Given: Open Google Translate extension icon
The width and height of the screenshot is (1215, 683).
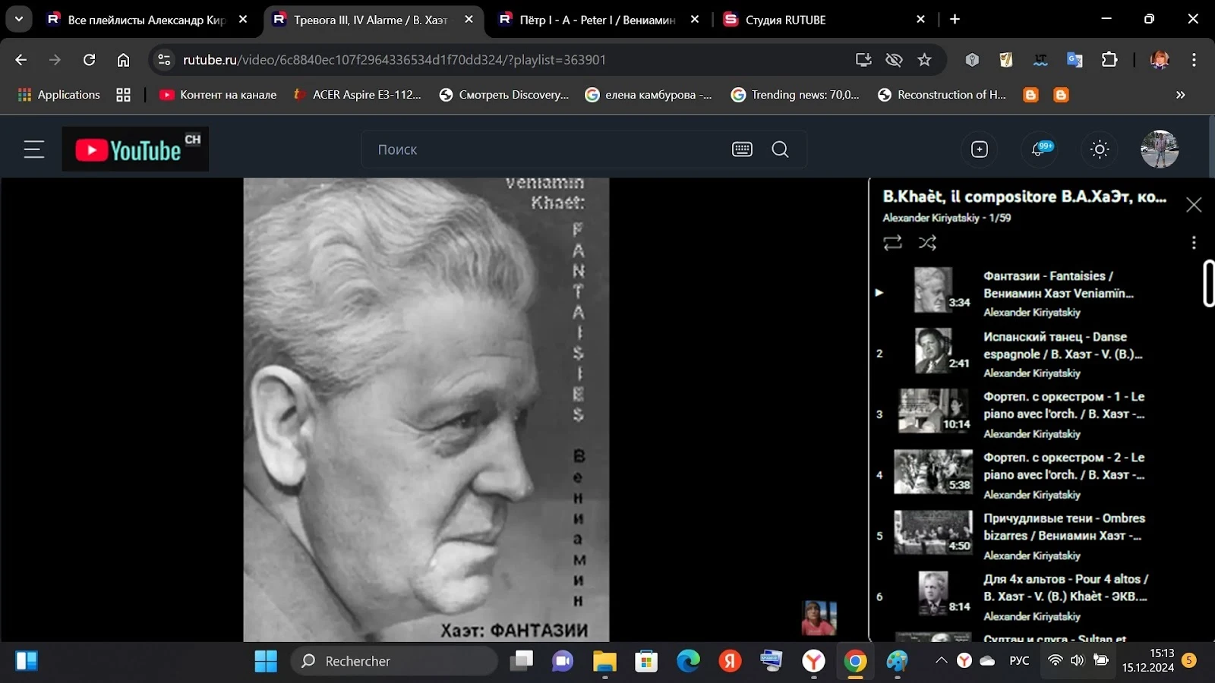Looking at the screenshot, I should click(x=1075, y=60).
